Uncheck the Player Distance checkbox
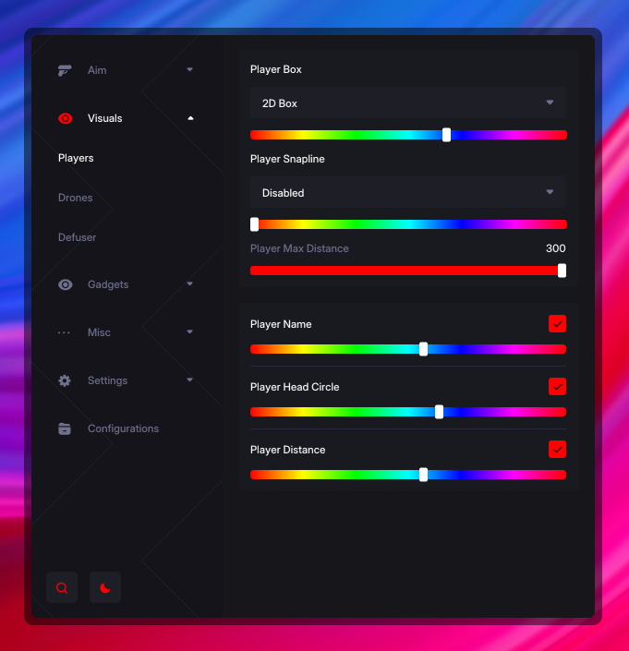 557,449
